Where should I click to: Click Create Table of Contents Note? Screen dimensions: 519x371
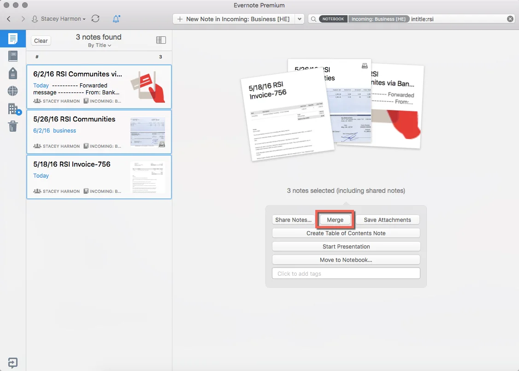click(x=346, y=233)
